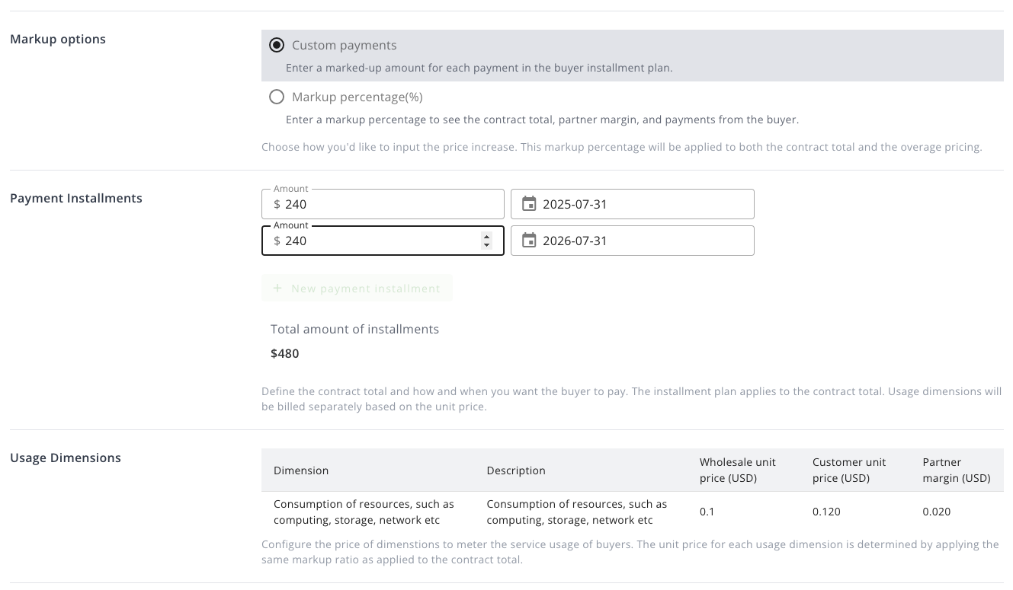
Task: Click the plus icon for new installment
Action: pos(277,289)
